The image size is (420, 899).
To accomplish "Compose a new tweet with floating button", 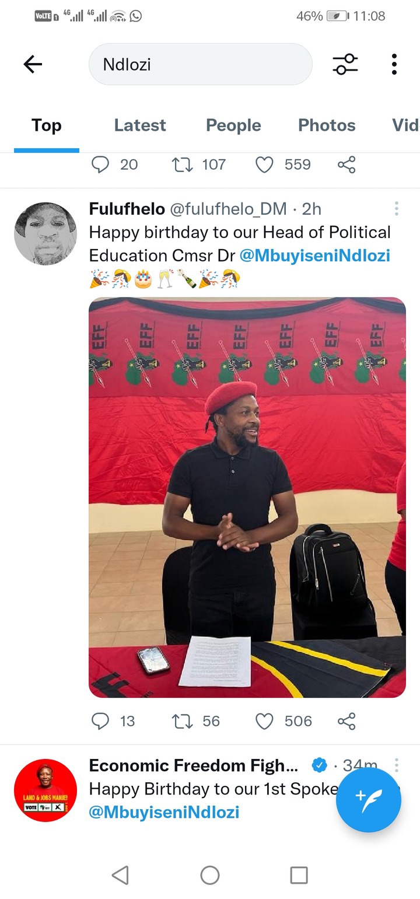I will pos(369,800).
